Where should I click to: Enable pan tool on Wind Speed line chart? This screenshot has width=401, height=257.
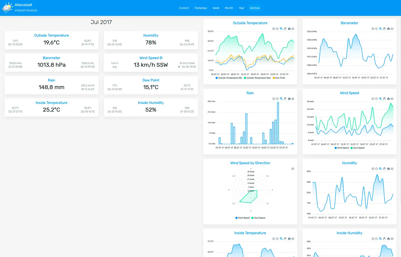[x=384, y=99]
